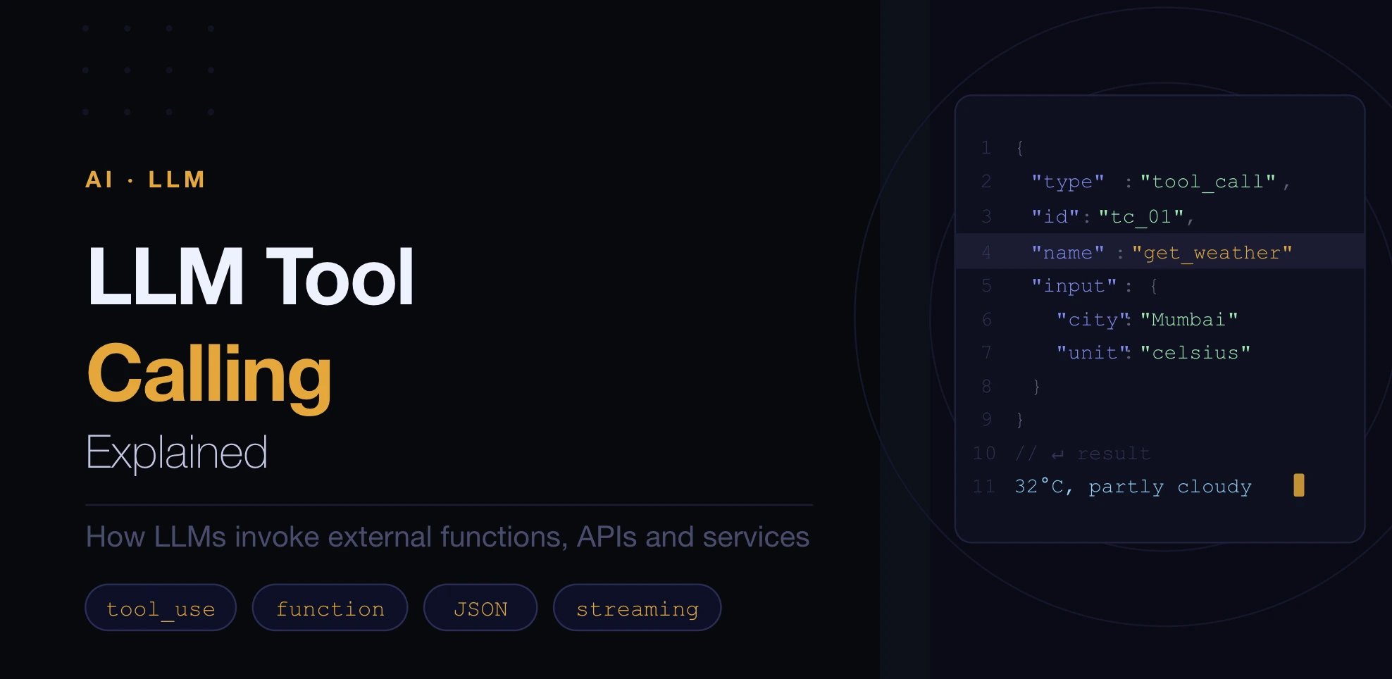
Task: Click the JSON tag pill
Action: click(x=480, y=607)
